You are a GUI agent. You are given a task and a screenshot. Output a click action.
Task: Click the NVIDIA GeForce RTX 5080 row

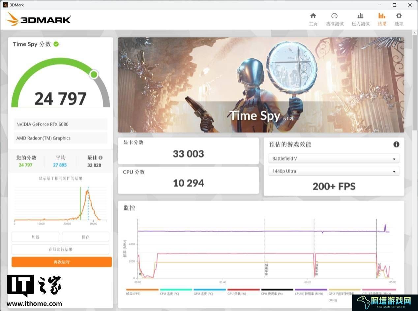click(x=61, y=124)
